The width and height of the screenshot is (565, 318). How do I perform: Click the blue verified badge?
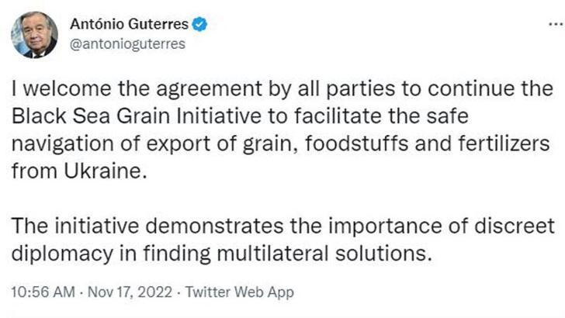coord(199,26)
